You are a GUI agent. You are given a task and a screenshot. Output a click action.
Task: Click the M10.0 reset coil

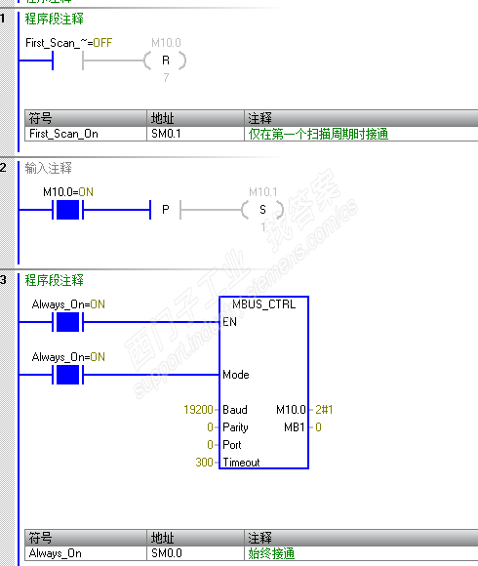pyautogui.click(x=165, y=61)
